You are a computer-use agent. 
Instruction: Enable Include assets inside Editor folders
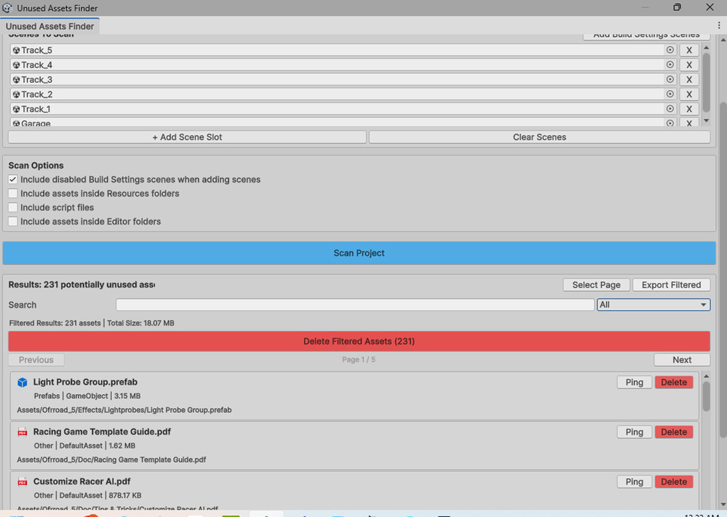13,222
